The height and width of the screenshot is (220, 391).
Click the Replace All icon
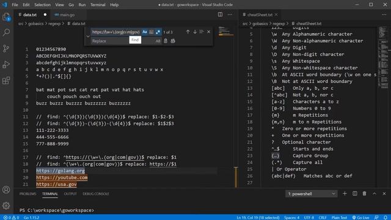(x=173, y=41)
